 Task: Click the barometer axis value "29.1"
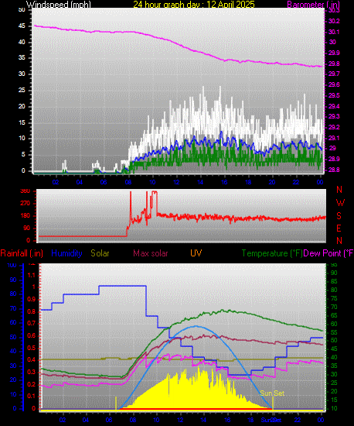[334, 138]
